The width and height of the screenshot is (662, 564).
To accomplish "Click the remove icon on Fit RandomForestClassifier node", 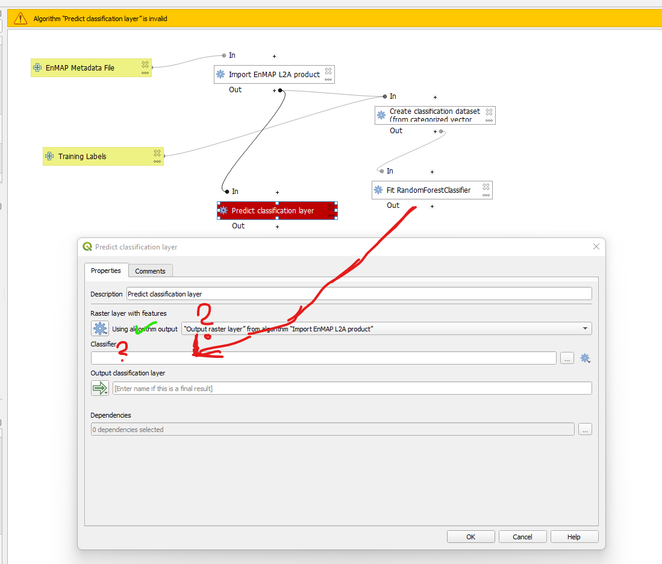I will coord(486,186).
